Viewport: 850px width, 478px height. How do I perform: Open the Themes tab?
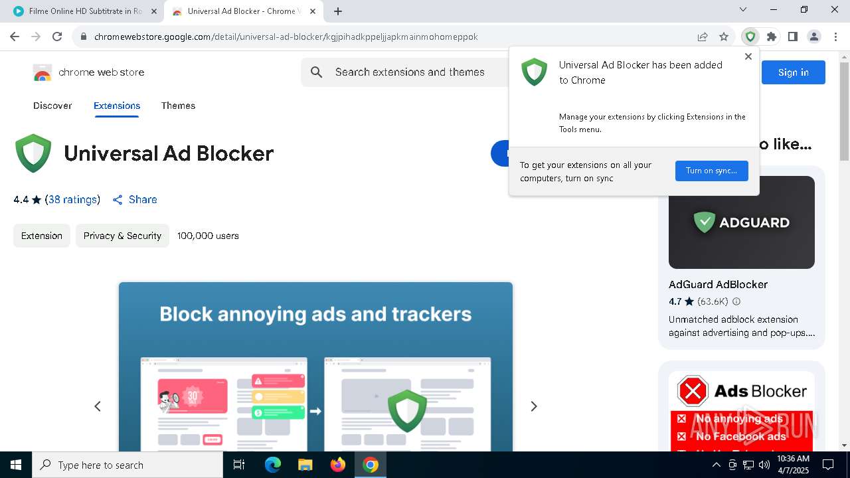[x=178, y=106]
